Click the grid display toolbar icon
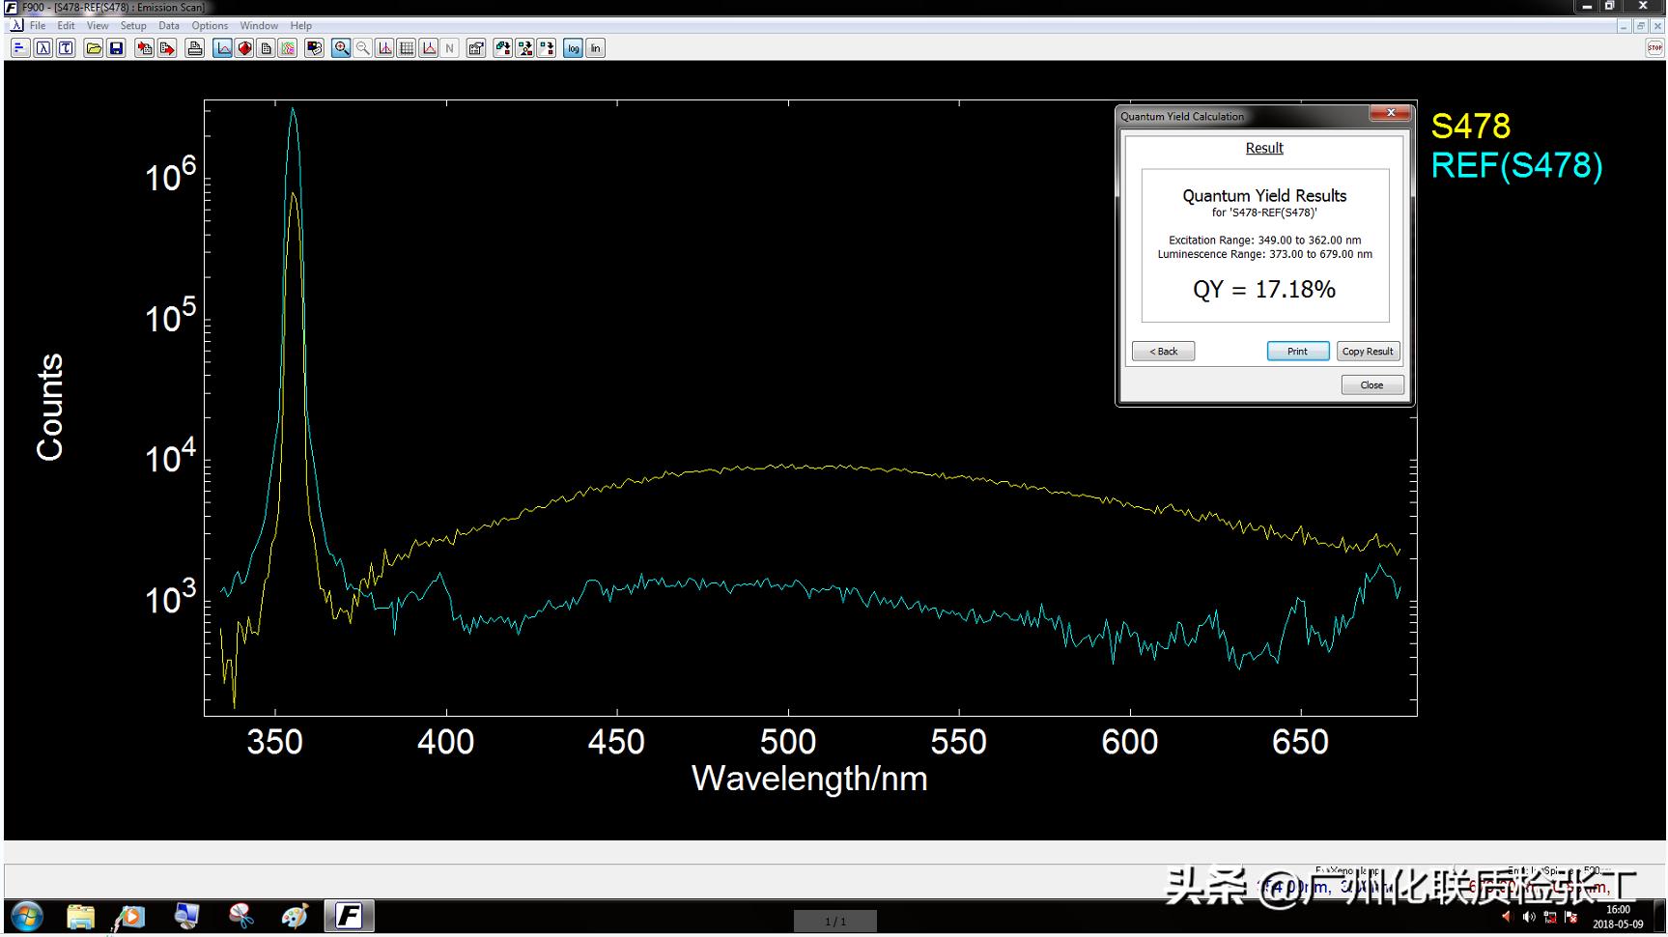Screen dimensions: 1668x937 (407, 48)
